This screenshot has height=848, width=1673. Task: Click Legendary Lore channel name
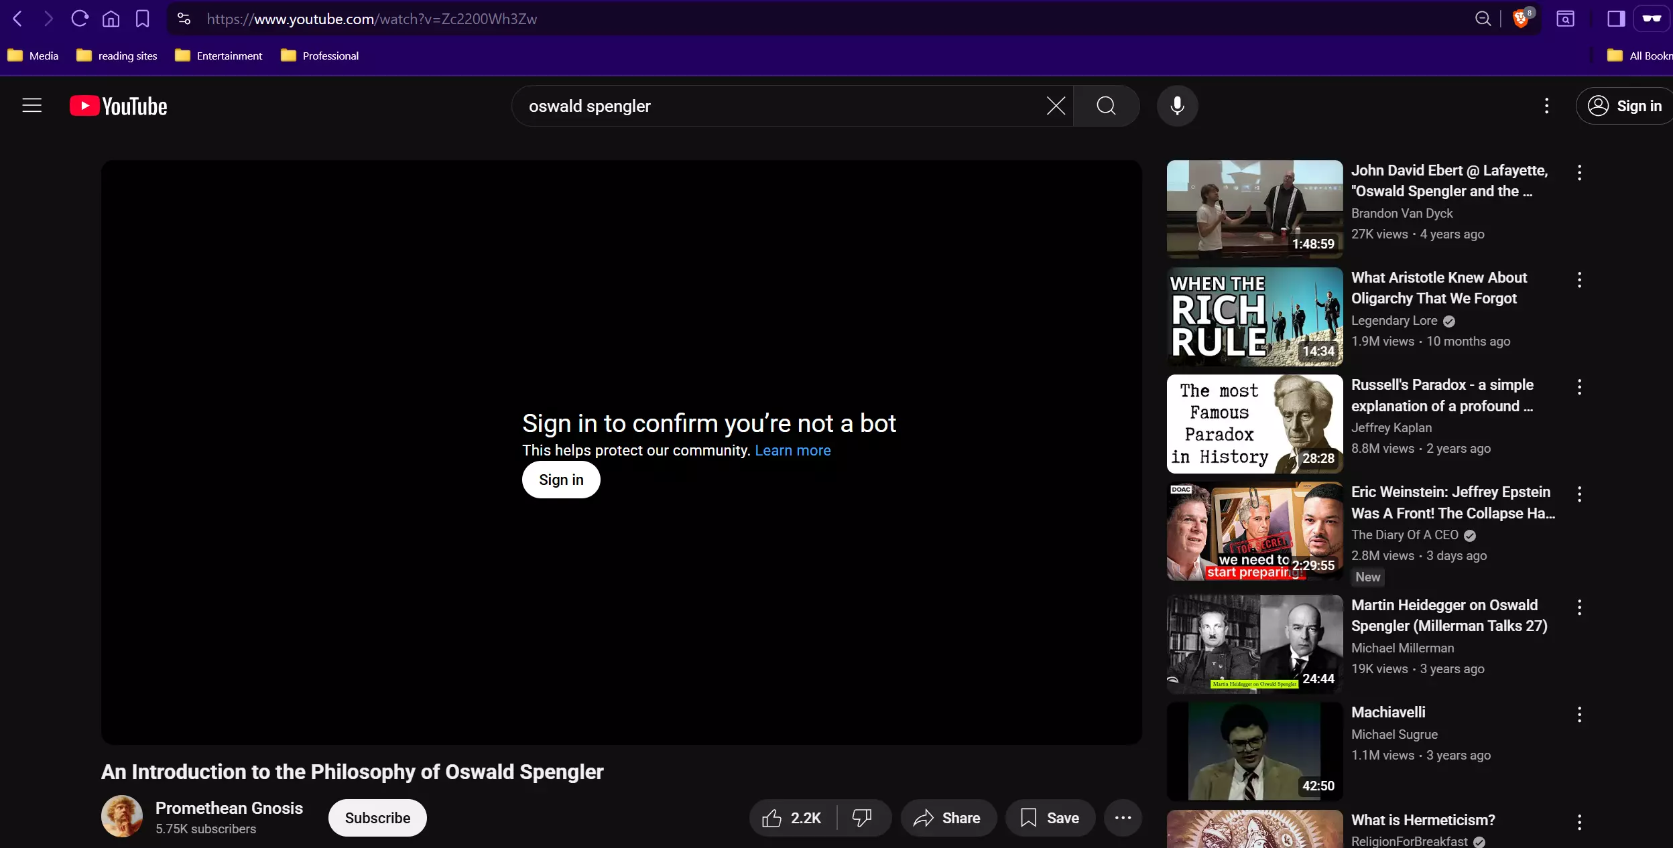coord(1394,321)
